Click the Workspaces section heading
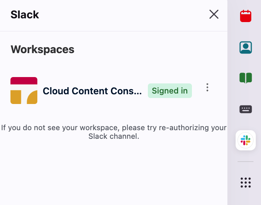Screen dimensions: 261x205 (43, 49)
